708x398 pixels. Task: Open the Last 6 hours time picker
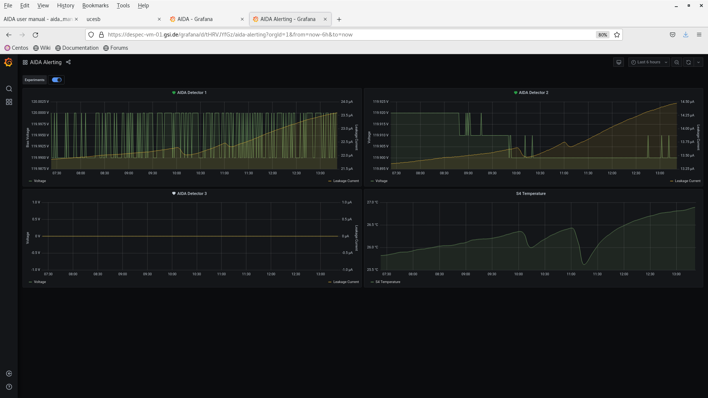[649, 62]
